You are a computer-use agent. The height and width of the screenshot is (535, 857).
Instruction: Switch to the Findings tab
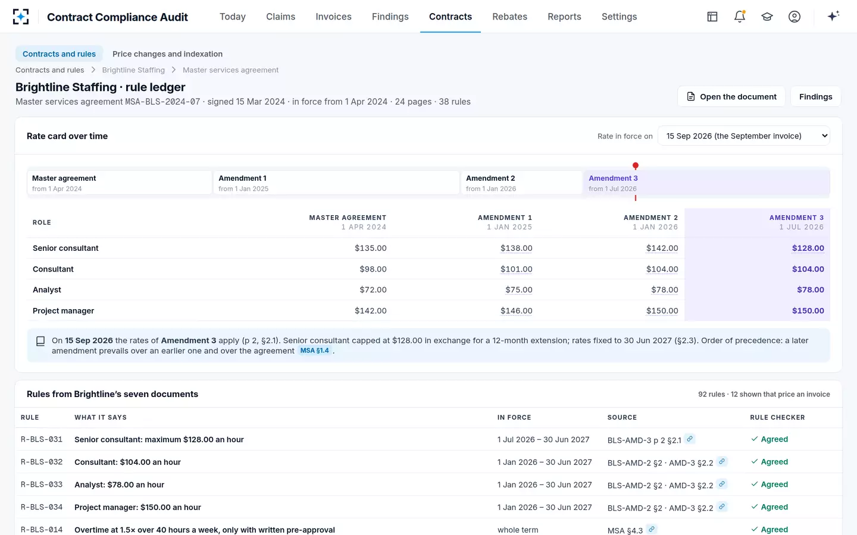coord(390,17)
